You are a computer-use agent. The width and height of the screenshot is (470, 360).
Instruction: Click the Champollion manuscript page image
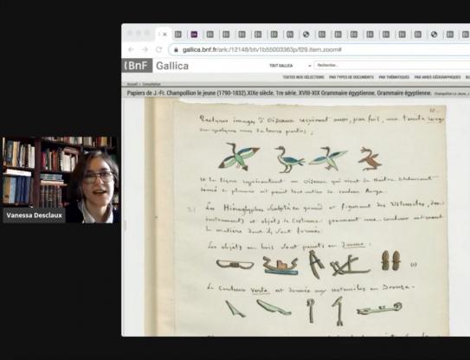pyautogui.click(x=296, y=218)
